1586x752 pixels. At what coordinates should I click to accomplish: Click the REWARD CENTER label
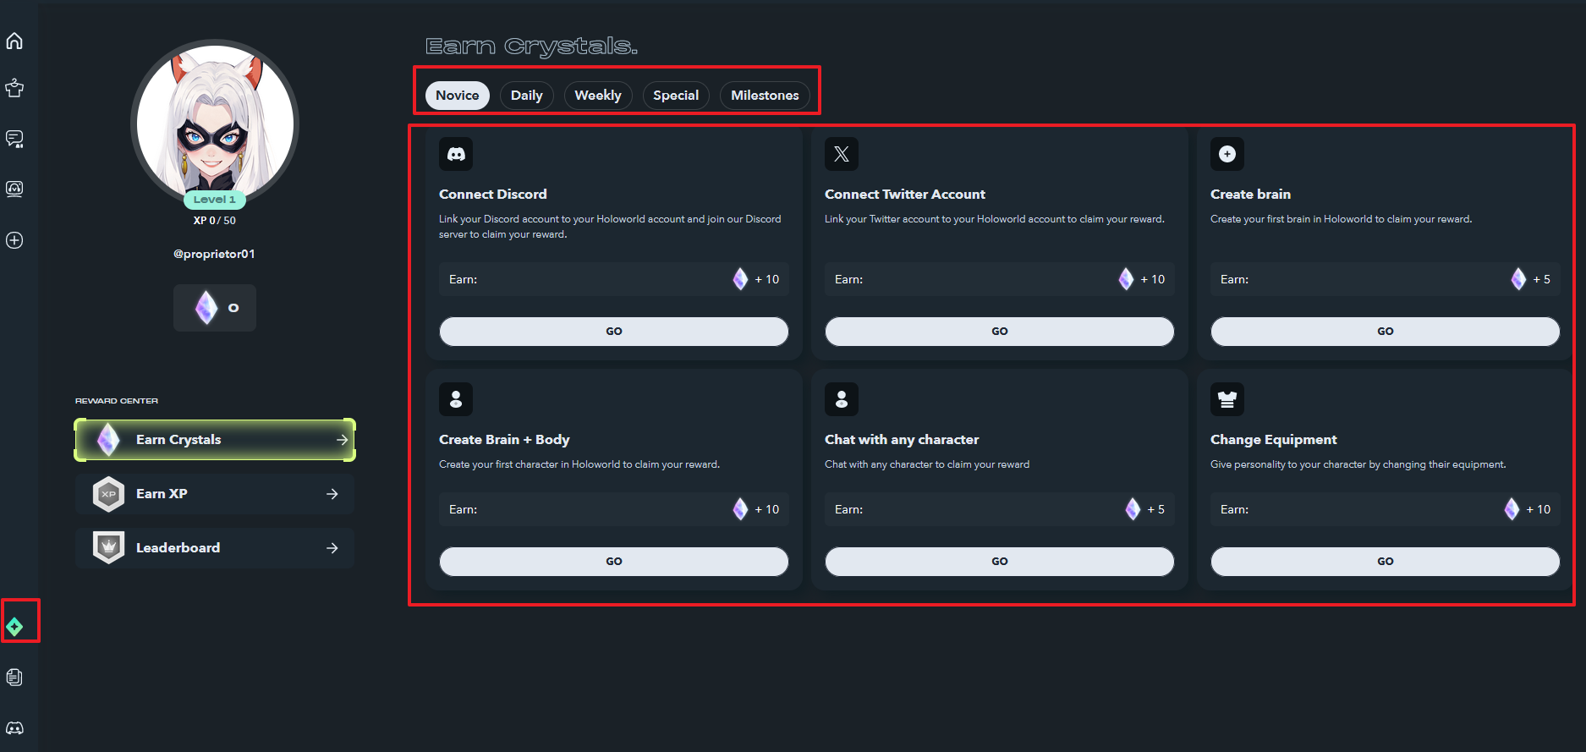(117, 401)
